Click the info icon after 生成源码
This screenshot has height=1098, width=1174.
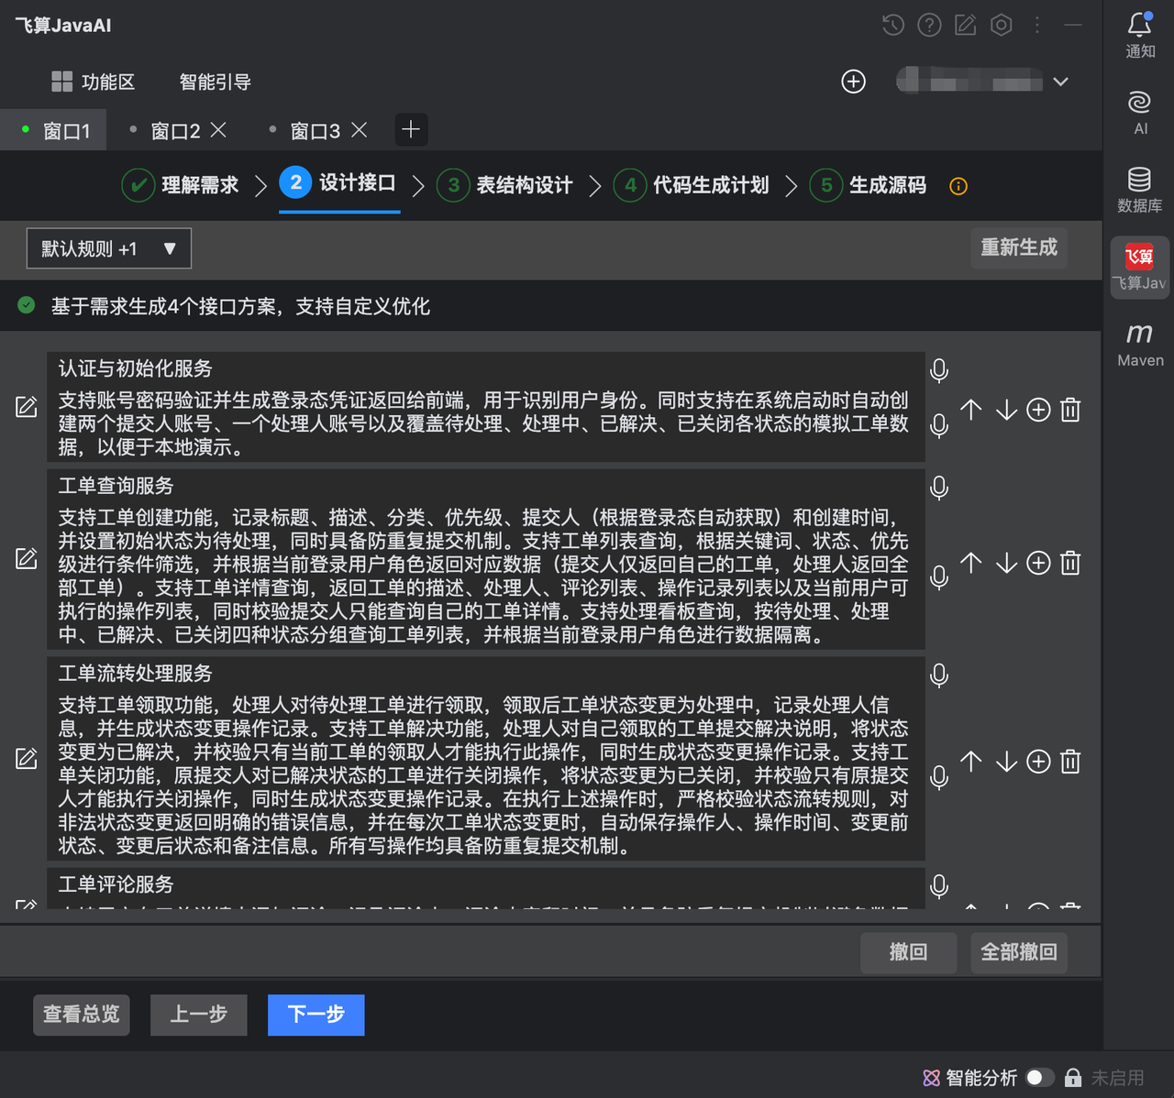[958, 187]
